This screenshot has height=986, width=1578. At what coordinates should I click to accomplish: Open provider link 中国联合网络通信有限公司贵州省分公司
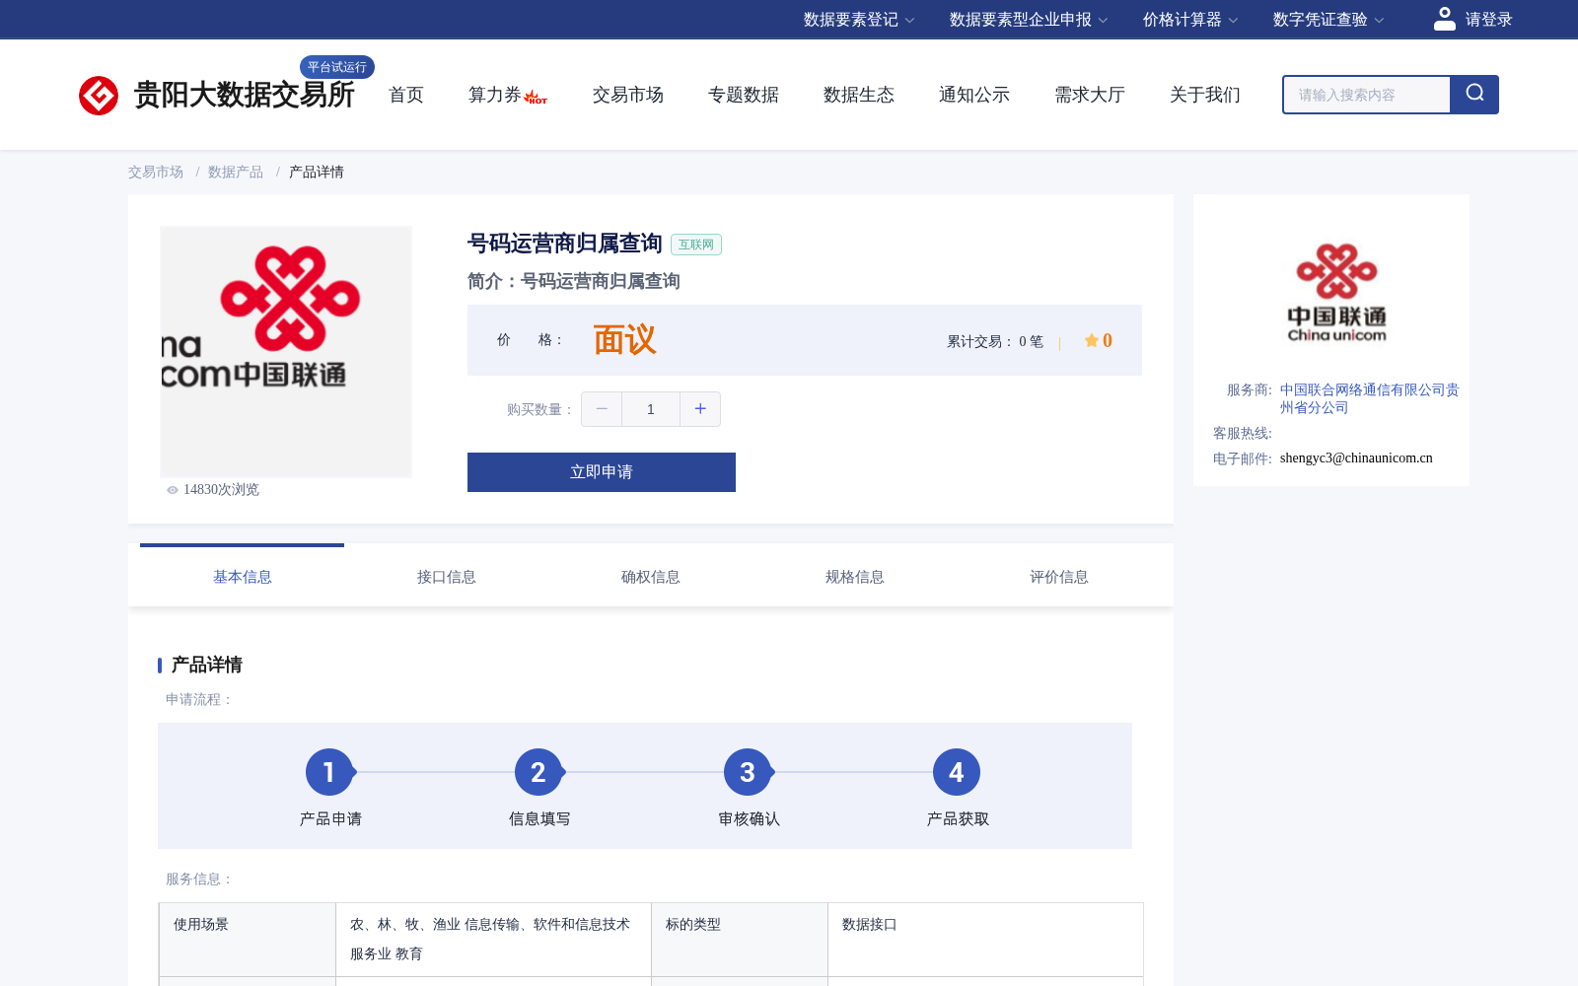[1369, 398]
